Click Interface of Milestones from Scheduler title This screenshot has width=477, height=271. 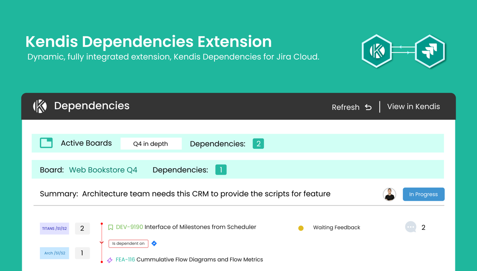click(x=200, y=227)
